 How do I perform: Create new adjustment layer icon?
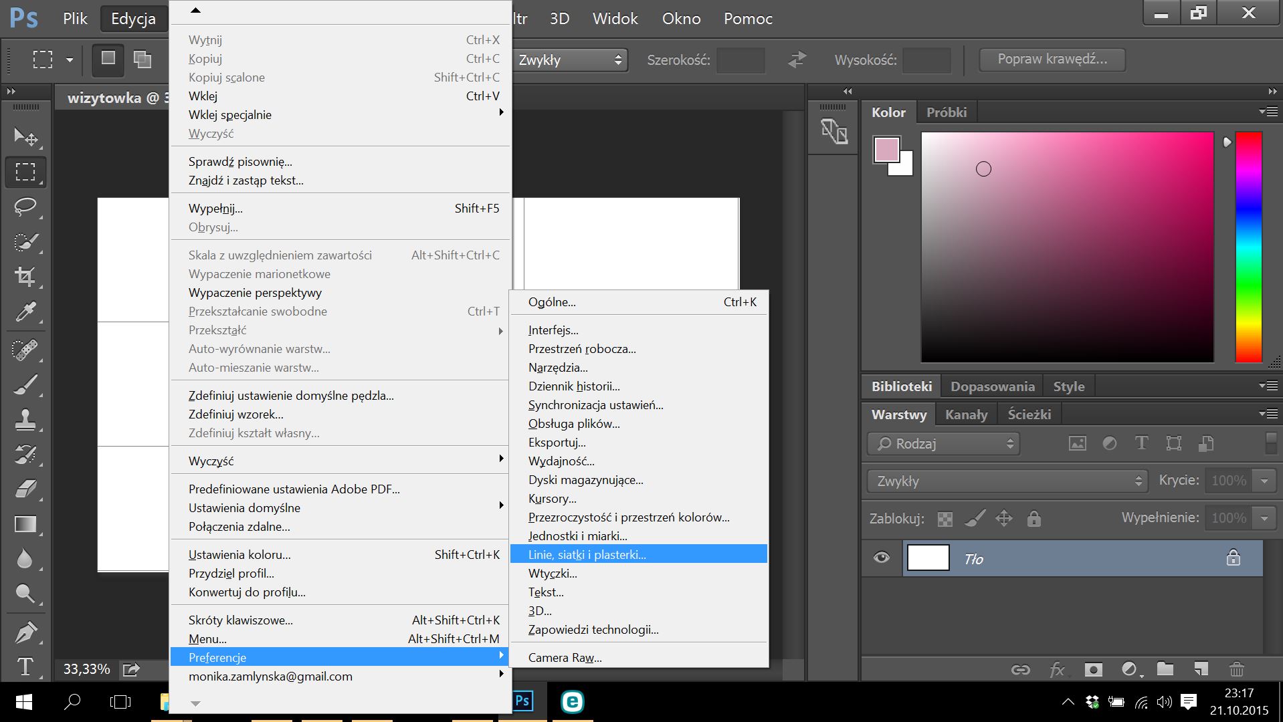point(1130,669)
